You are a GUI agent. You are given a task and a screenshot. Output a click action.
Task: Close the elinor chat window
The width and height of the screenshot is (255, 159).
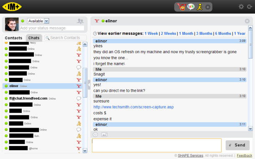(x=247, y=21)
